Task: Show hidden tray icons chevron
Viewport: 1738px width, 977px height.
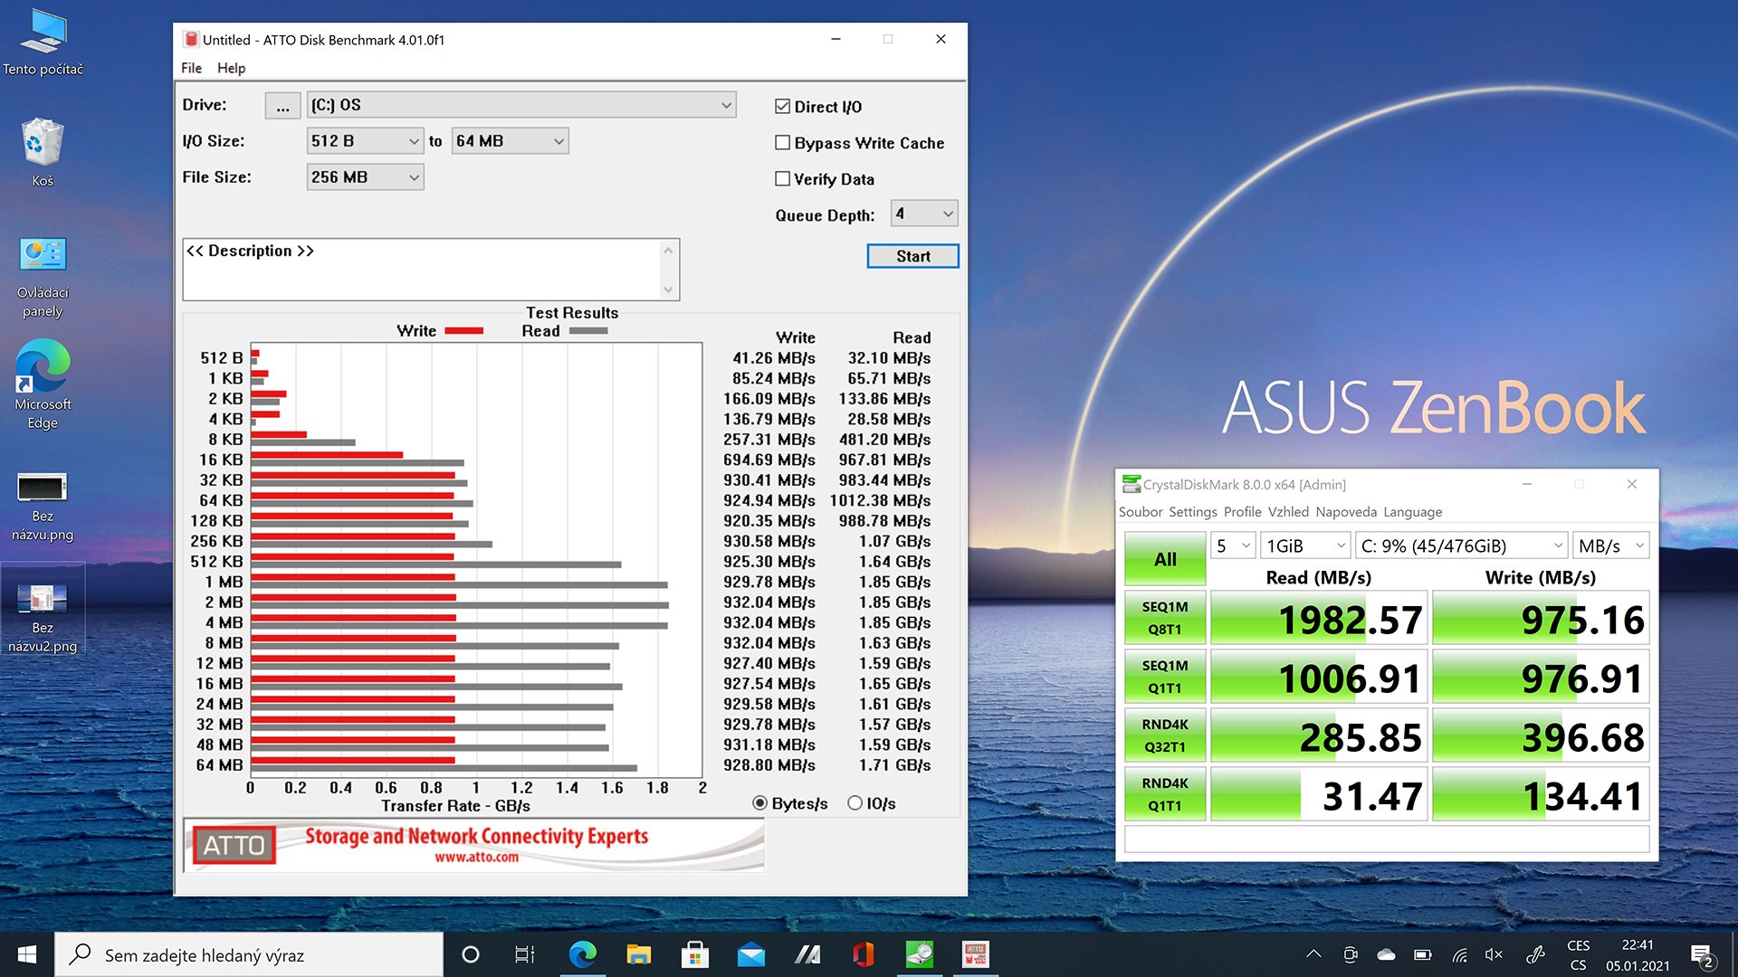Action: click(1313, 954)
